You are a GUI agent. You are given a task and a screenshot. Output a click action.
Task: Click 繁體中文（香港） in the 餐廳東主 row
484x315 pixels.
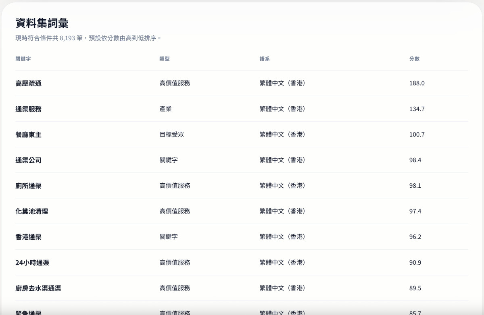[283, 135]
